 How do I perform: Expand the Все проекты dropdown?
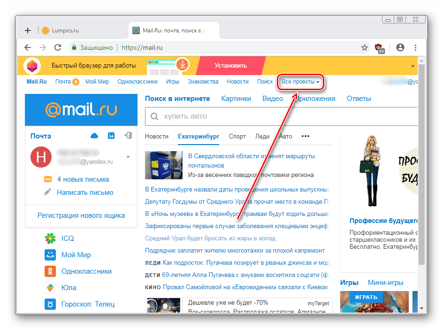(x=300, y=82)
